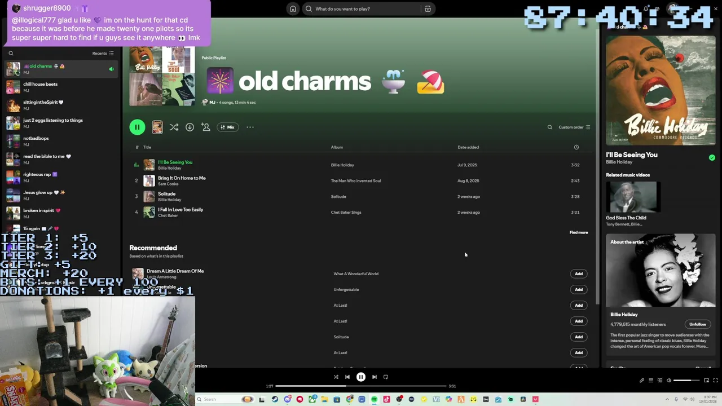This screenshot has height=406, width=722.
Task: Add the recommended track from Solitude album
Action: (x=578, y=337)
